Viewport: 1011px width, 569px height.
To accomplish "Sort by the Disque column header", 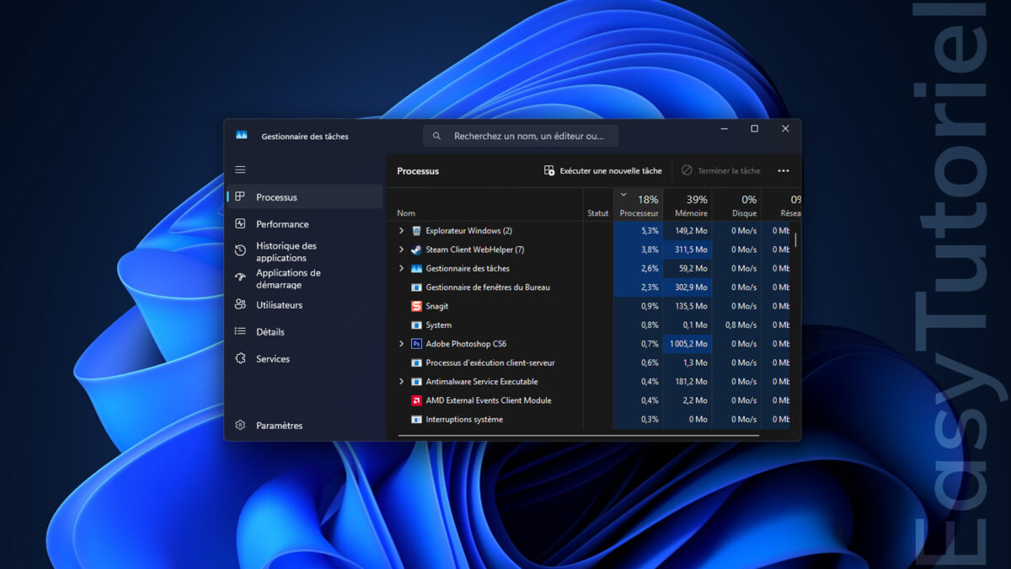I will point(736,204).
